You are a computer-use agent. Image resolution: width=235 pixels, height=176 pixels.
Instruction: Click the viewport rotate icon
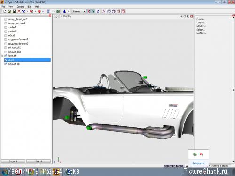185,16
